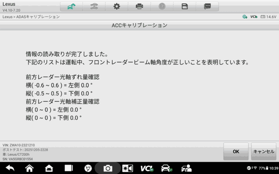Go to the Android home screen
This screenshot has width=279, height=174.
click(x=29, y=168)
